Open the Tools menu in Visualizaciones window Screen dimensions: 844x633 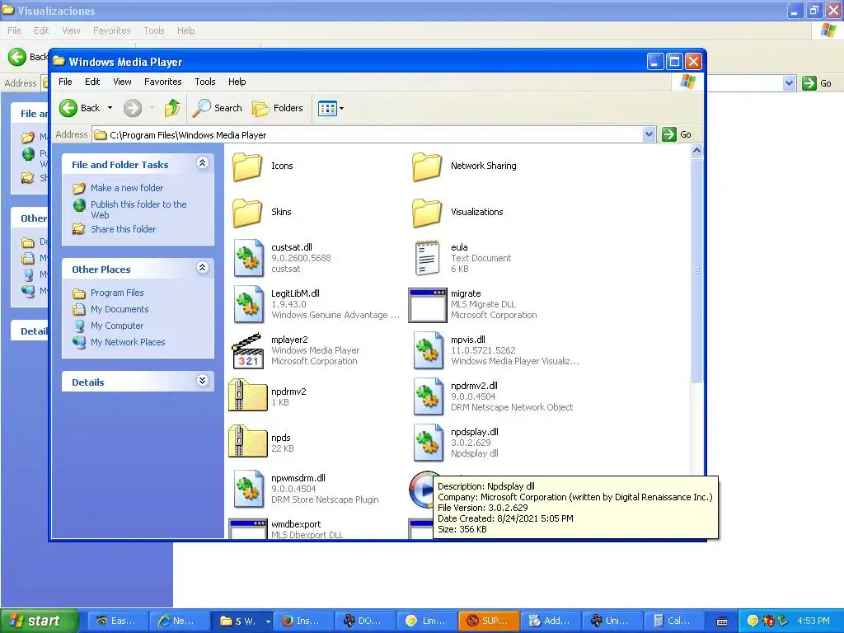click(x=154, y=30)
